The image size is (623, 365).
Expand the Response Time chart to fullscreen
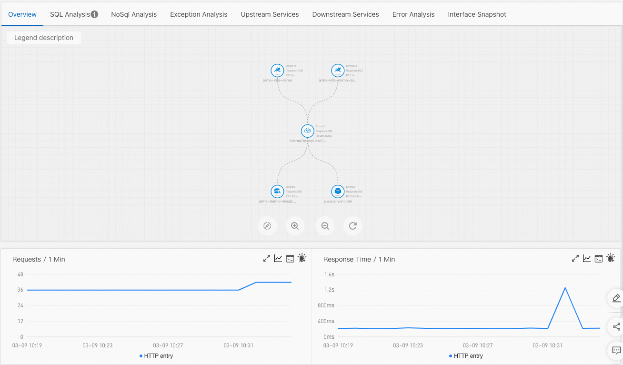(575, 258)
